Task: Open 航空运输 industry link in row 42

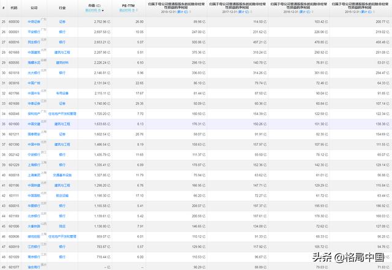Action: pyautogui.click(x=62, y=196)
